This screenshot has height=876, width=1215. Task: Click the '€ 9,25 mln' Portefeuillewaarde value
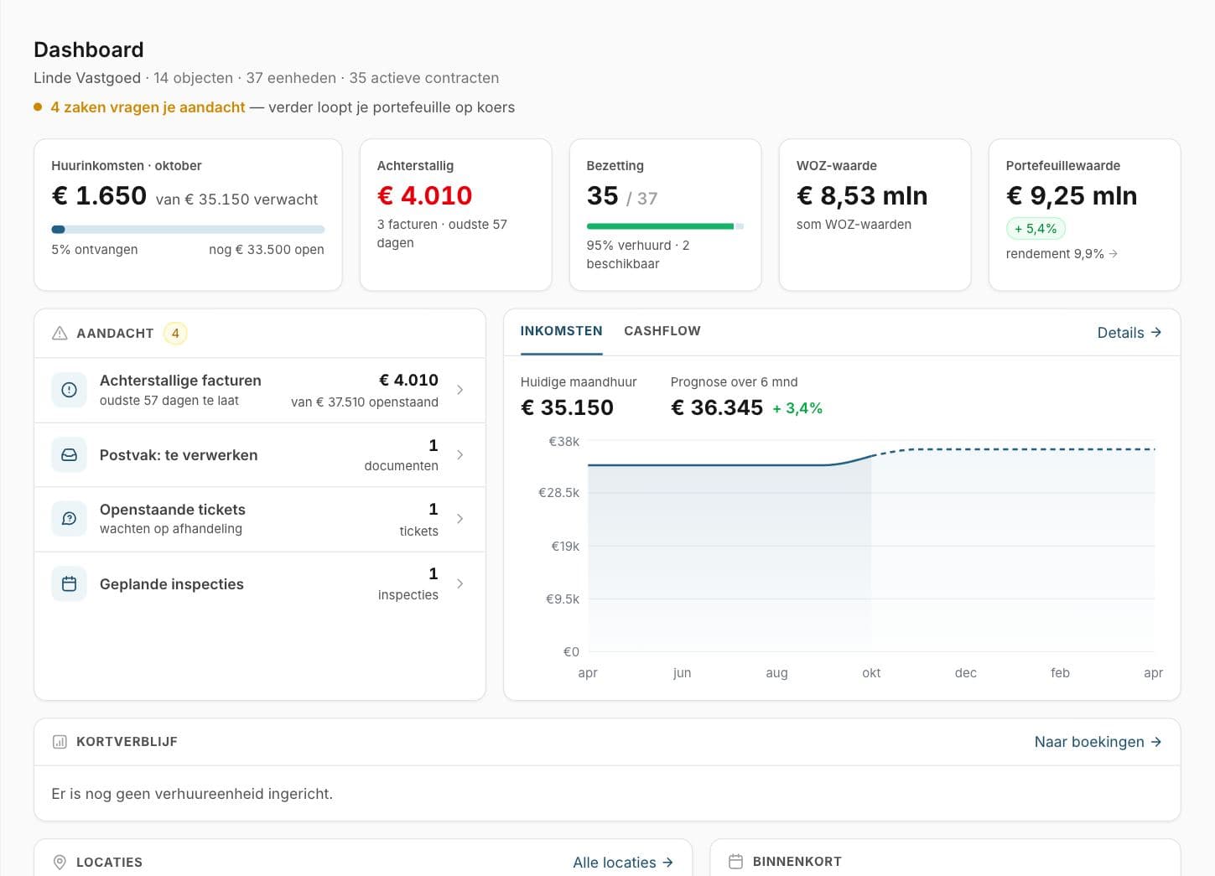click(1072, 195)
